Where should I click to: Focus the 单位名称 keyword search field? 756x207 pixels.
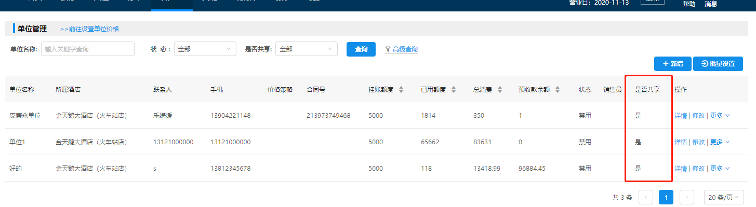[x=88, y=49]
